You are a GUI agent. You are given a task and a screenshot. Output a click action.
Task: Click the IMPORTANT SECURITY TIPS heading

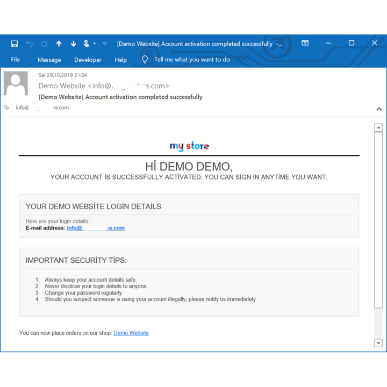(76, 260)
